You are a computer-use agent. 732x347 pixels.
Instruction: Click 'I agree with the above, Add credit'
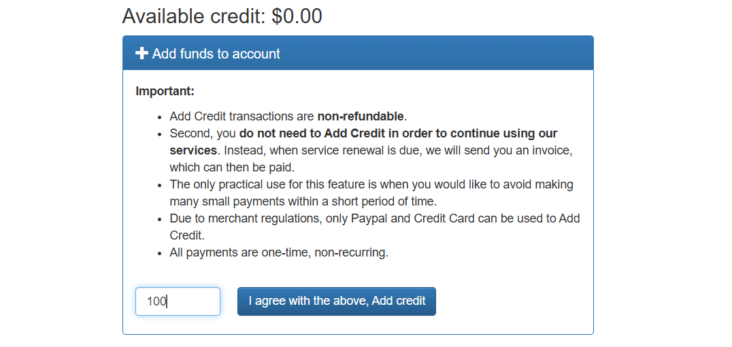pos(337,301)
